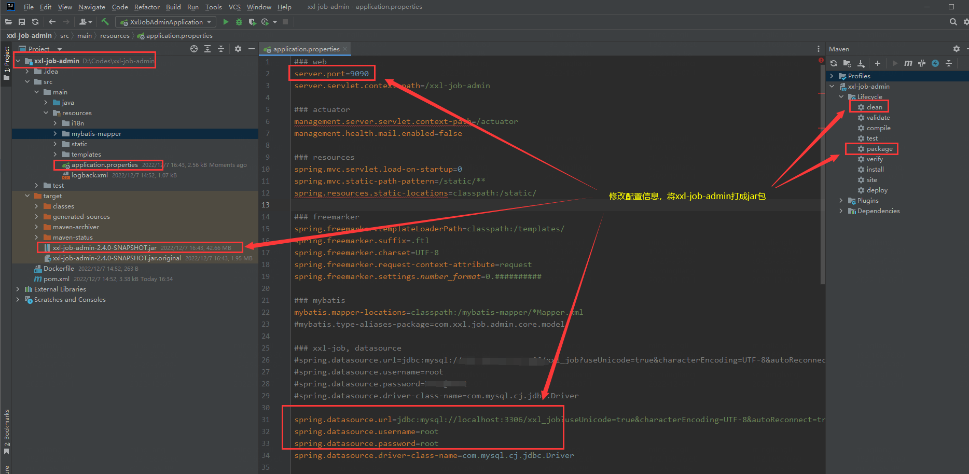The height and width of the screenshot is (474, 969).
Task: Click 'src' in the breadcrumb bar
Action: [x=64, y=36]
